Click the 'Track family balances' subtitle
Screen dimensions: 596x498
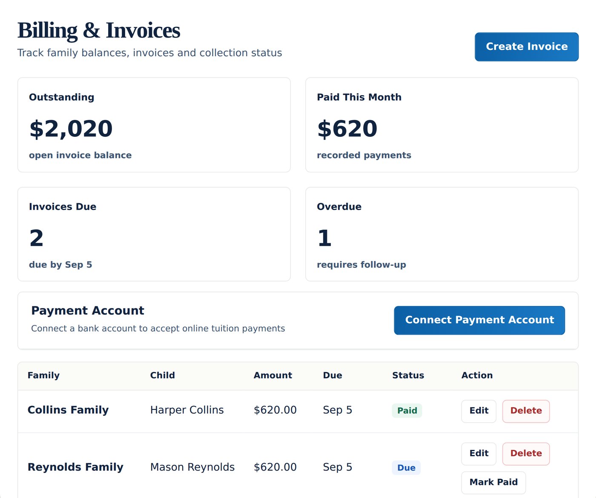[150, 53]
